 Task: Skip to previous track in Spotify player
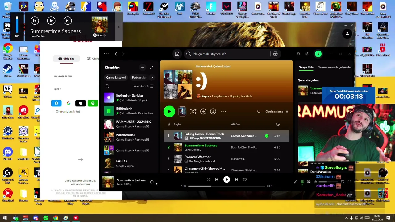click(x=217, y=179)
